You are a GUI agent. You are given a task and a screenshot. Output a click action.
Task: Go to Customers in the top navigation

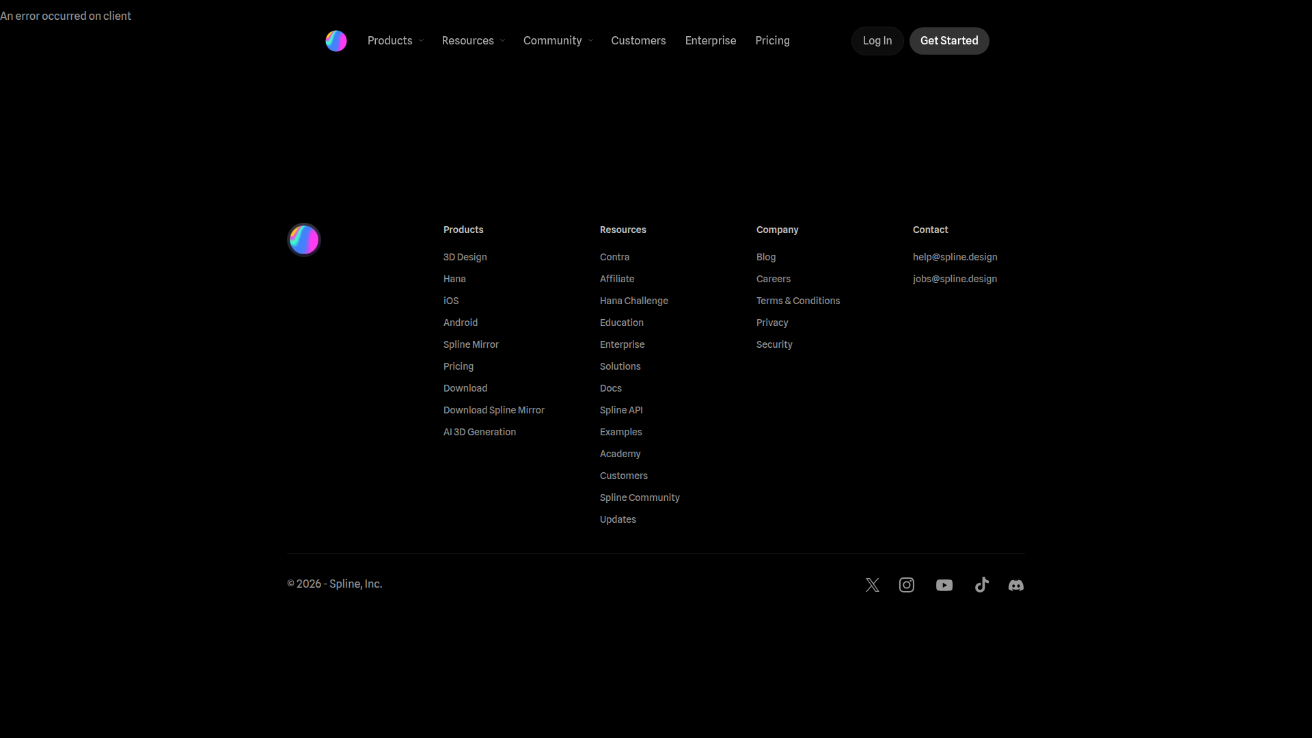point(638,41)
